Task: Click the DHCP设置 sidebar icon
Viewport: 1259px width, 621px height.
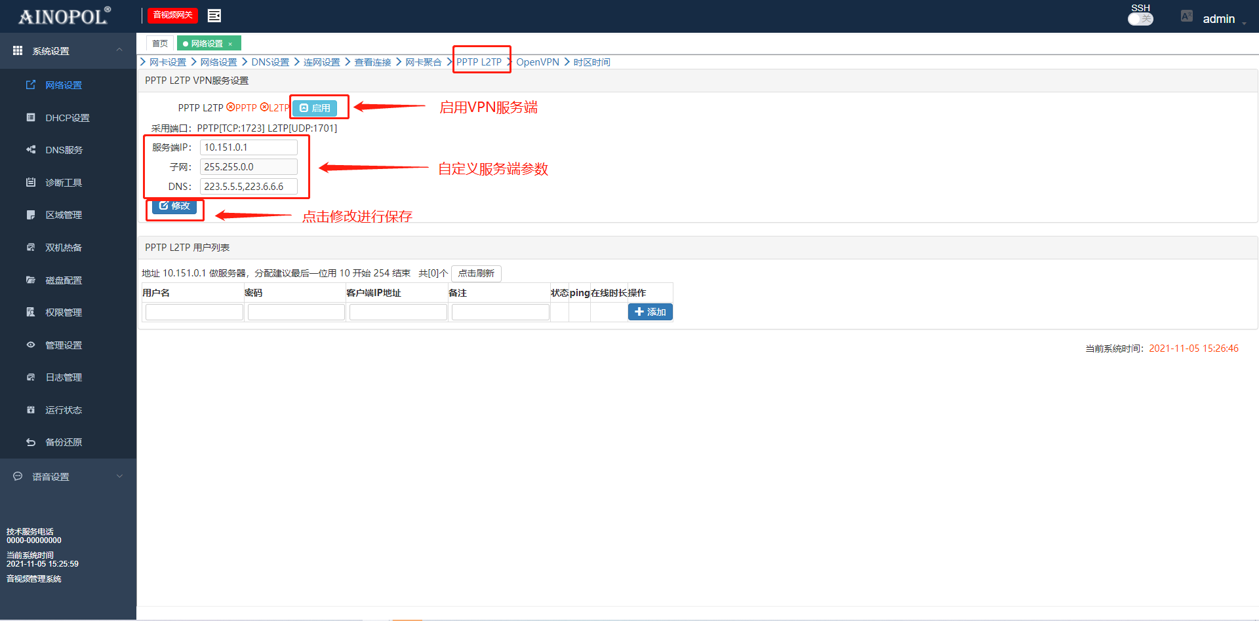Action: click(31, 118)
